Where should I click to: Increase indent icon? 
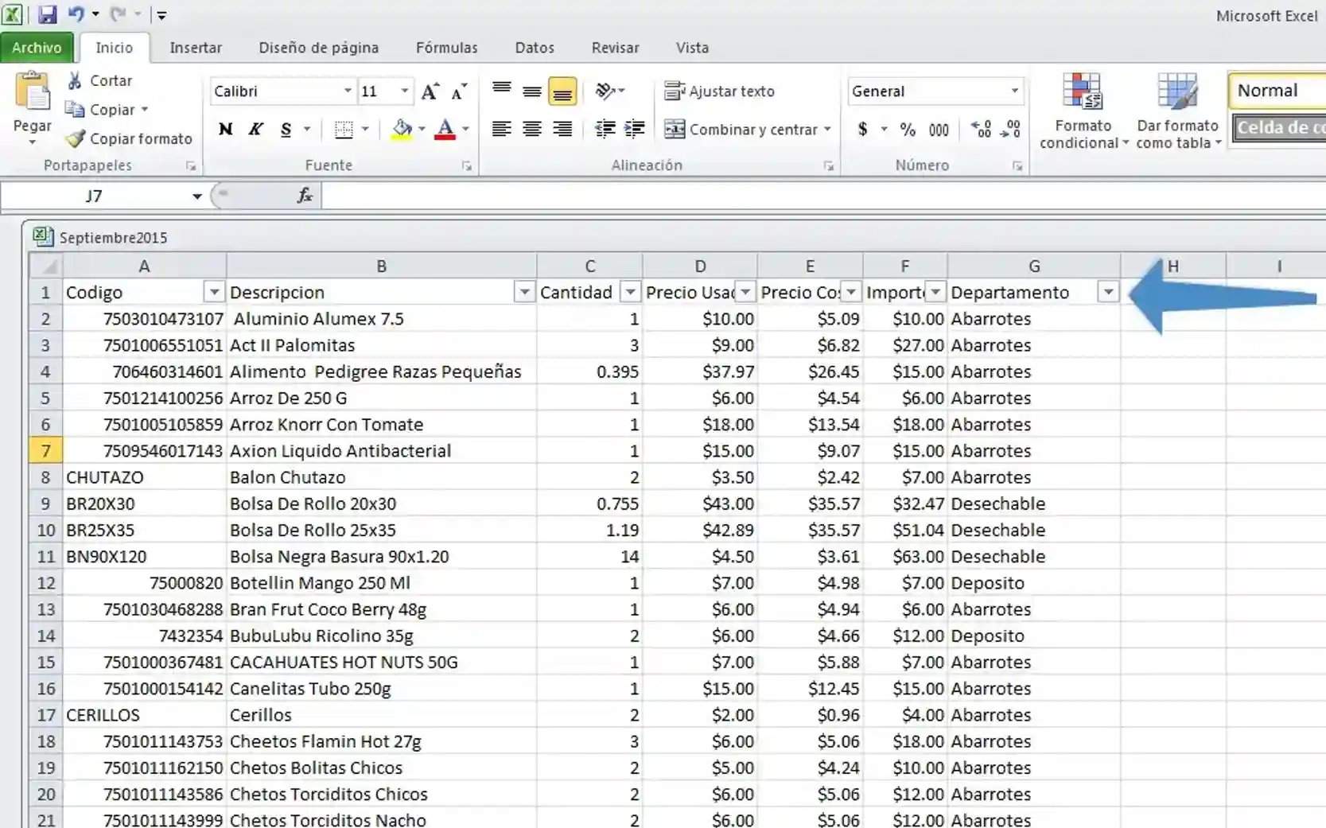tap(635, 129)
